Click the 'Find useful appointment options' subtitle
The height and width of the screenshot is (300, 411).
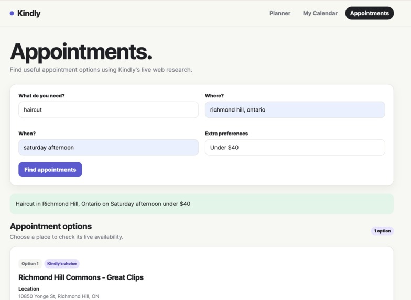(x=101, y=70)
